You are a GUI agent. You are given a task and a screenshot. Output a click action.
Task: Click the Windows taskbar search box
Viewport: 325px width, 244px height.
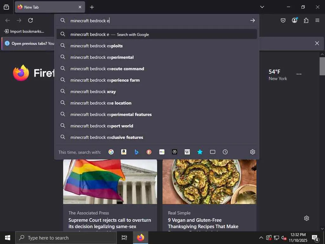tap(66, 238)
